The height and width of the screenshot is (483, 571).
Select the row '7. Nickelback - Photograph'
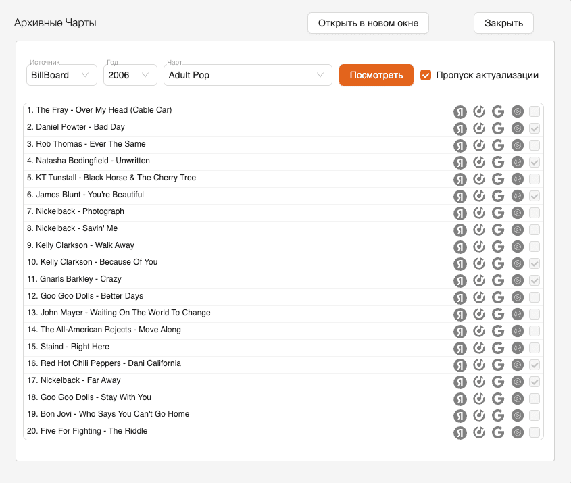click(x=283, y=213)
